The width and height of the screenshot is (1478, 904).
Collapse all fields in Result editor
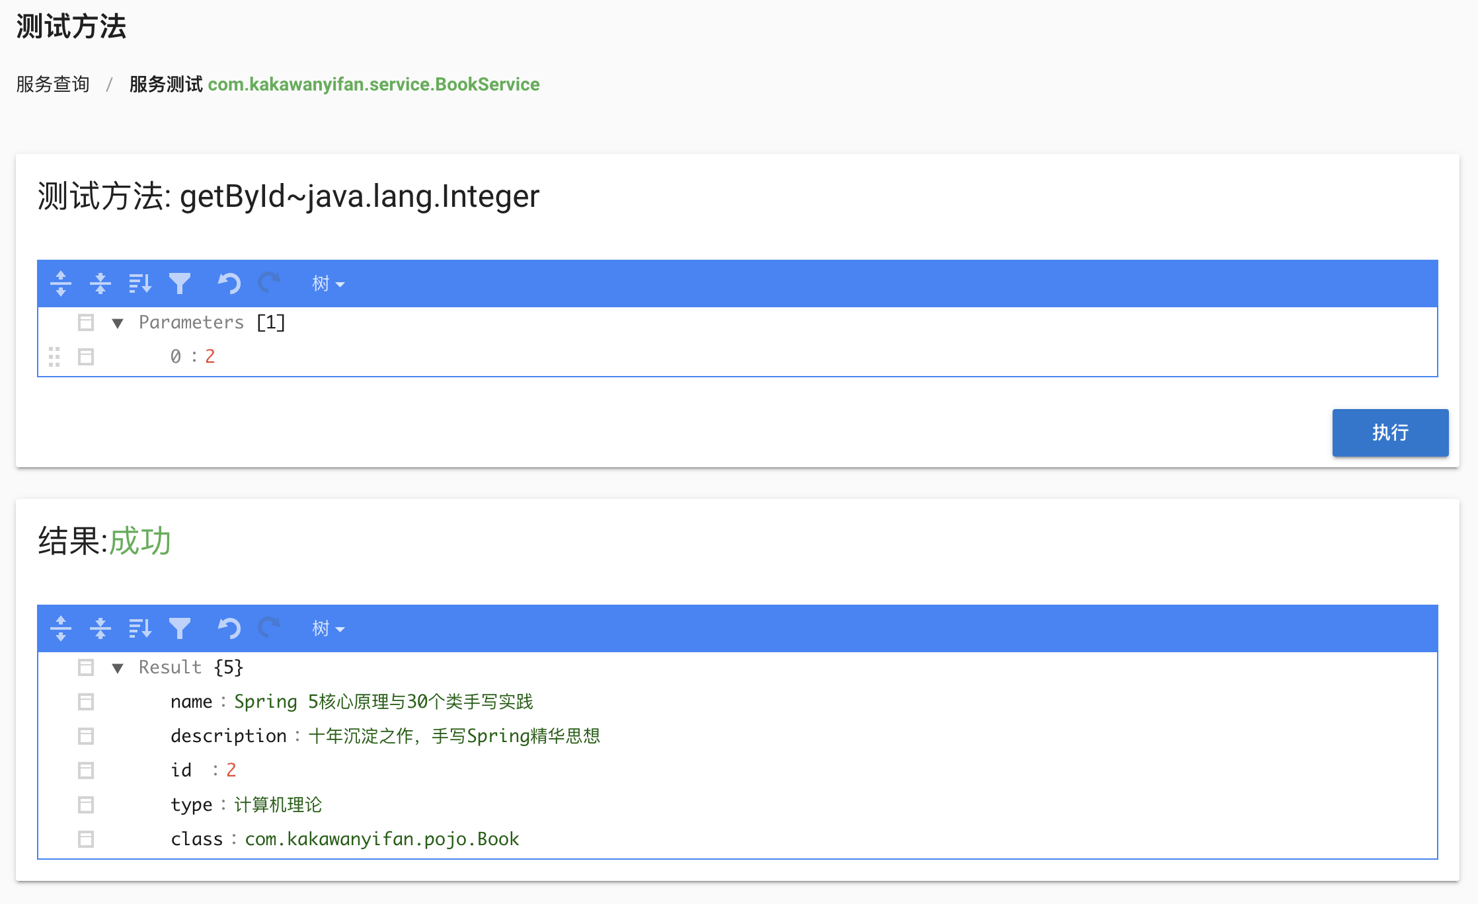[100, 628]
